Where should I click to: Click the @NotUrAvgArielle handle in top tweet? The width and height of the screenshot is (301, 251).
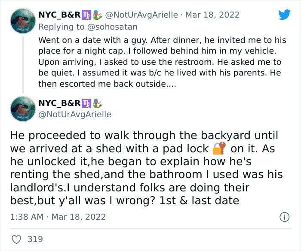pos(141,15)
